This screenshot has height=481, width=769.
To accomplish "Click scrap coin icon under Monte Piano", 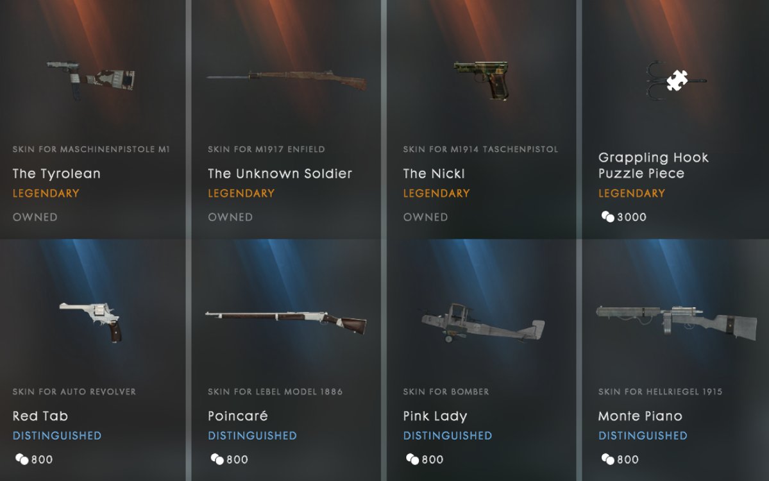I will (607, 459).
